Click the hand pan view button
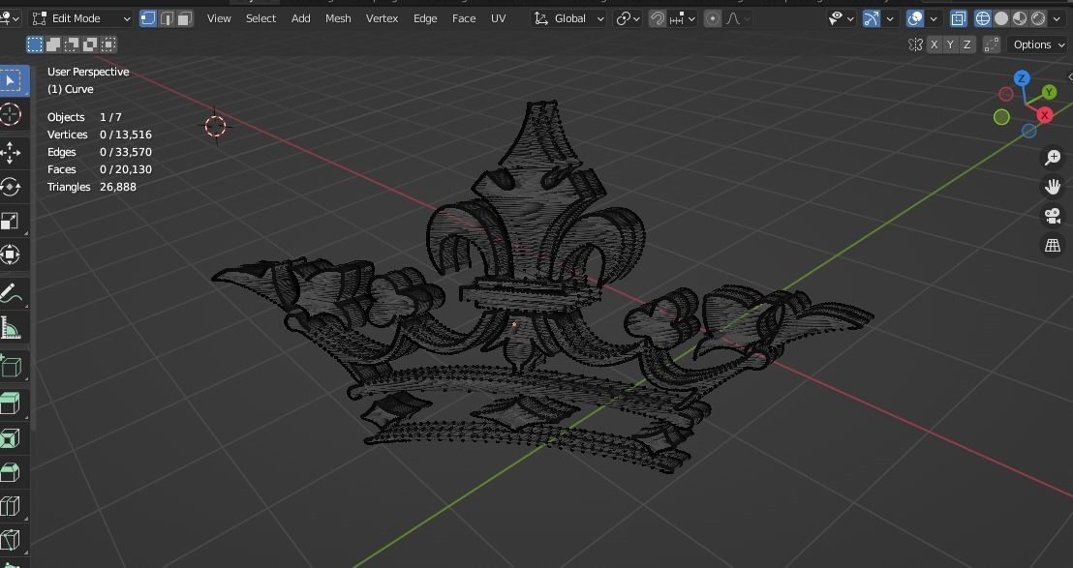1073x568 pixels. pos(1053,187)
